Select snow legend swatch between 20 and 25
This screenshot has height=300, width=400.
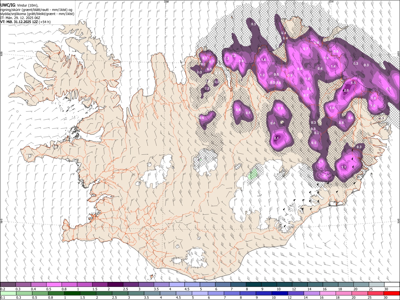pyautogui.click(x=361, y=285)
